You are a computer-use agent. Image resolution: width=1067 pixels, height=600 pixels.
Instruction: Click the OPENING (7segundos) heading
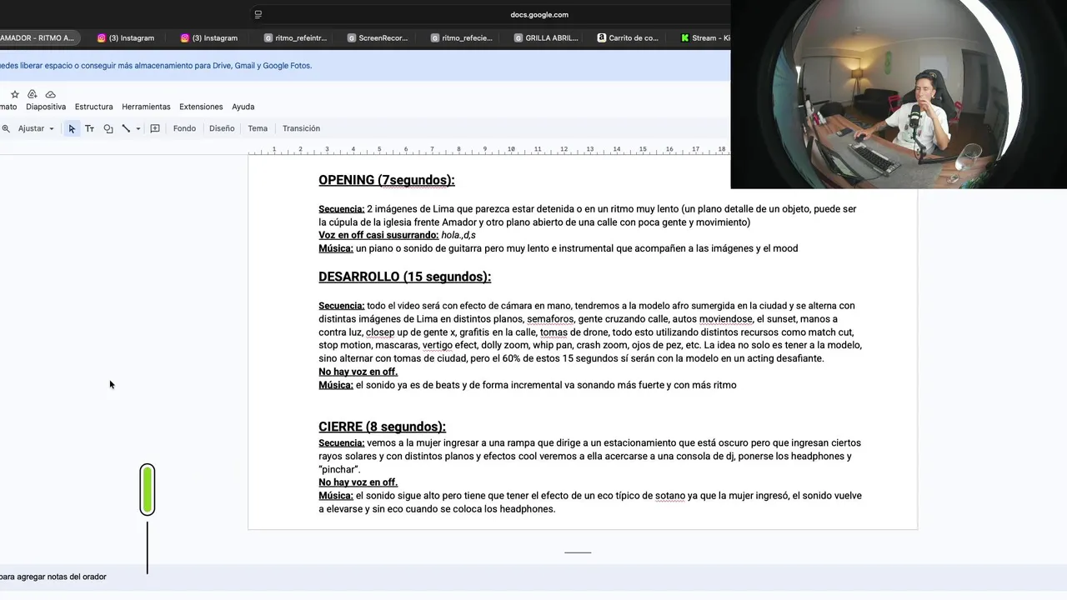(386, 180)
